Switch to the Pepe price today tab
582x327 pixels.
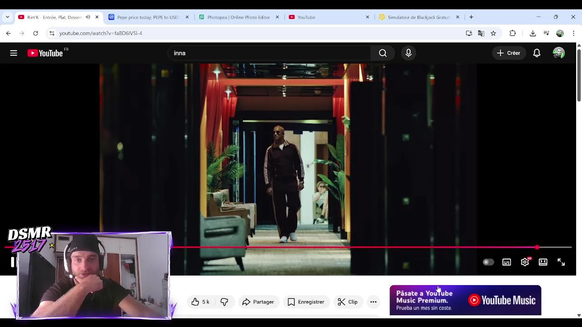pyautogui.click(x=147, y=17)
